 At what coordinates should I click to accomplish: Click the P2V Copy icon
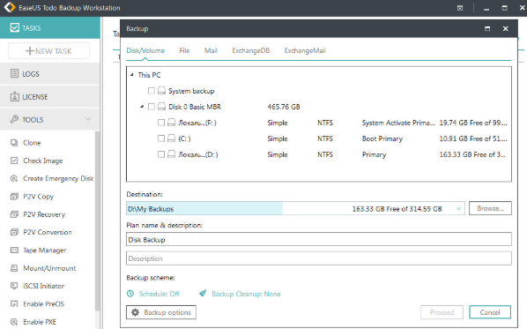click(x=14, y=197)
